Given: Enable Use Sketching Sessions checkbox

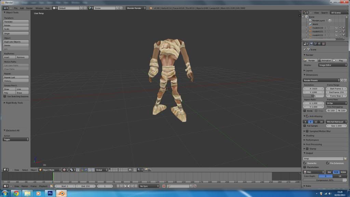Looking at the screenshot, I should pyautogui.click(x=5, y=96).
